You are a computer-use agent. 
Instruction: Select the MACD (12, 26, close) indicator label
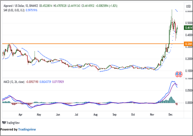coord(14,82)
